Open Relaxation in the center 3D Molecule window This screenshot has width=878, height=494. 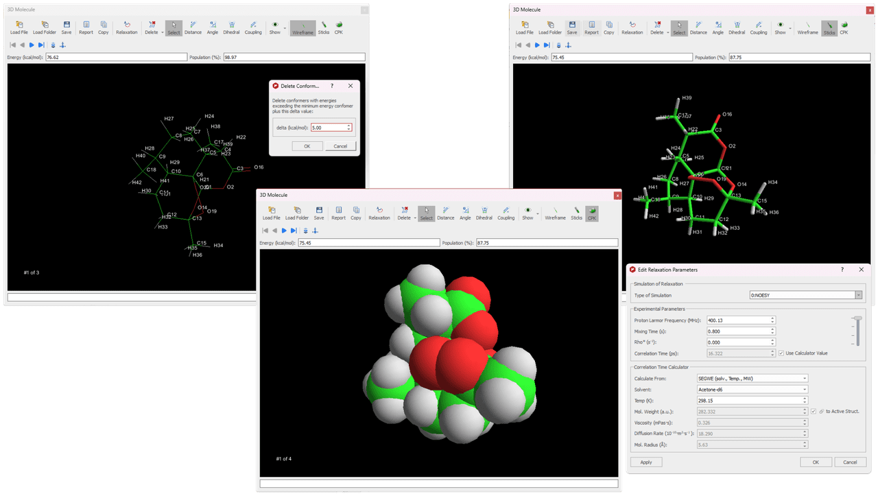pos(379,213)
